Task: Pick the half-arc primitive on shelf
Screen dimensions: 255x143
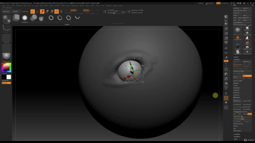Action: pos(77,17)
